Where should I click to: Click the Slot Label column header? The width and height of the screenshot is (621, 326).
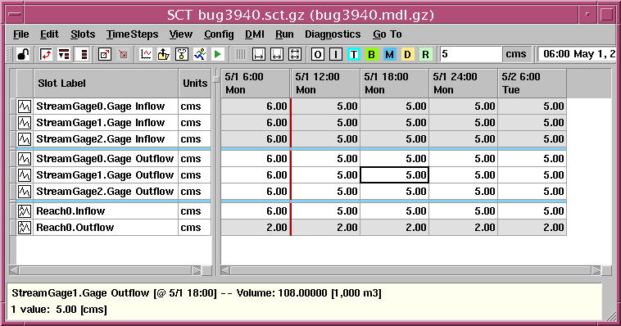[x=106, y=84]
